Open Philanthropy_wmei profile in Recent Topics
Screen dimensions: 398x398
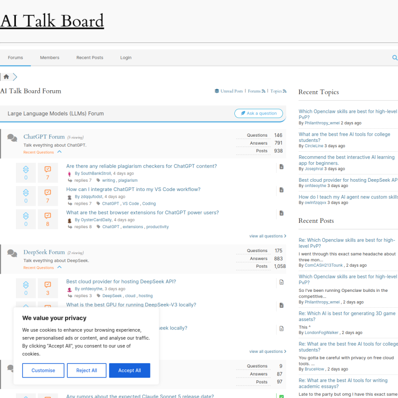coord(322,123)
